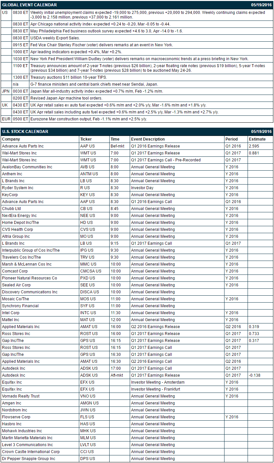Image resolution: width=274 pixels, height=463 pixels.
Task: Click the G-7 finance ministers event row
Action: tap(137, 84)
